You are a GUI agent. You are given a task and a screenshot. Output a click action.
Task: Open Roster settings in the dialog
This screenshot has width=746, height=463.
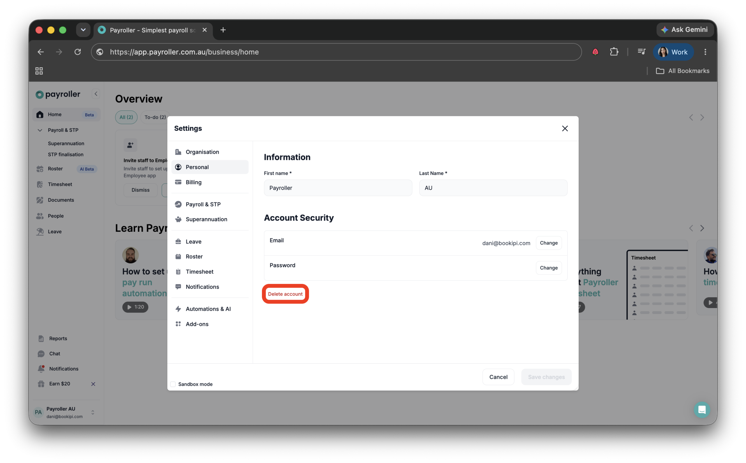click(210, 257)
